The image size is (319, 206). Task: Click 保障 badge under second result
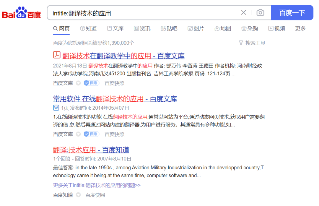pos(92,134)
